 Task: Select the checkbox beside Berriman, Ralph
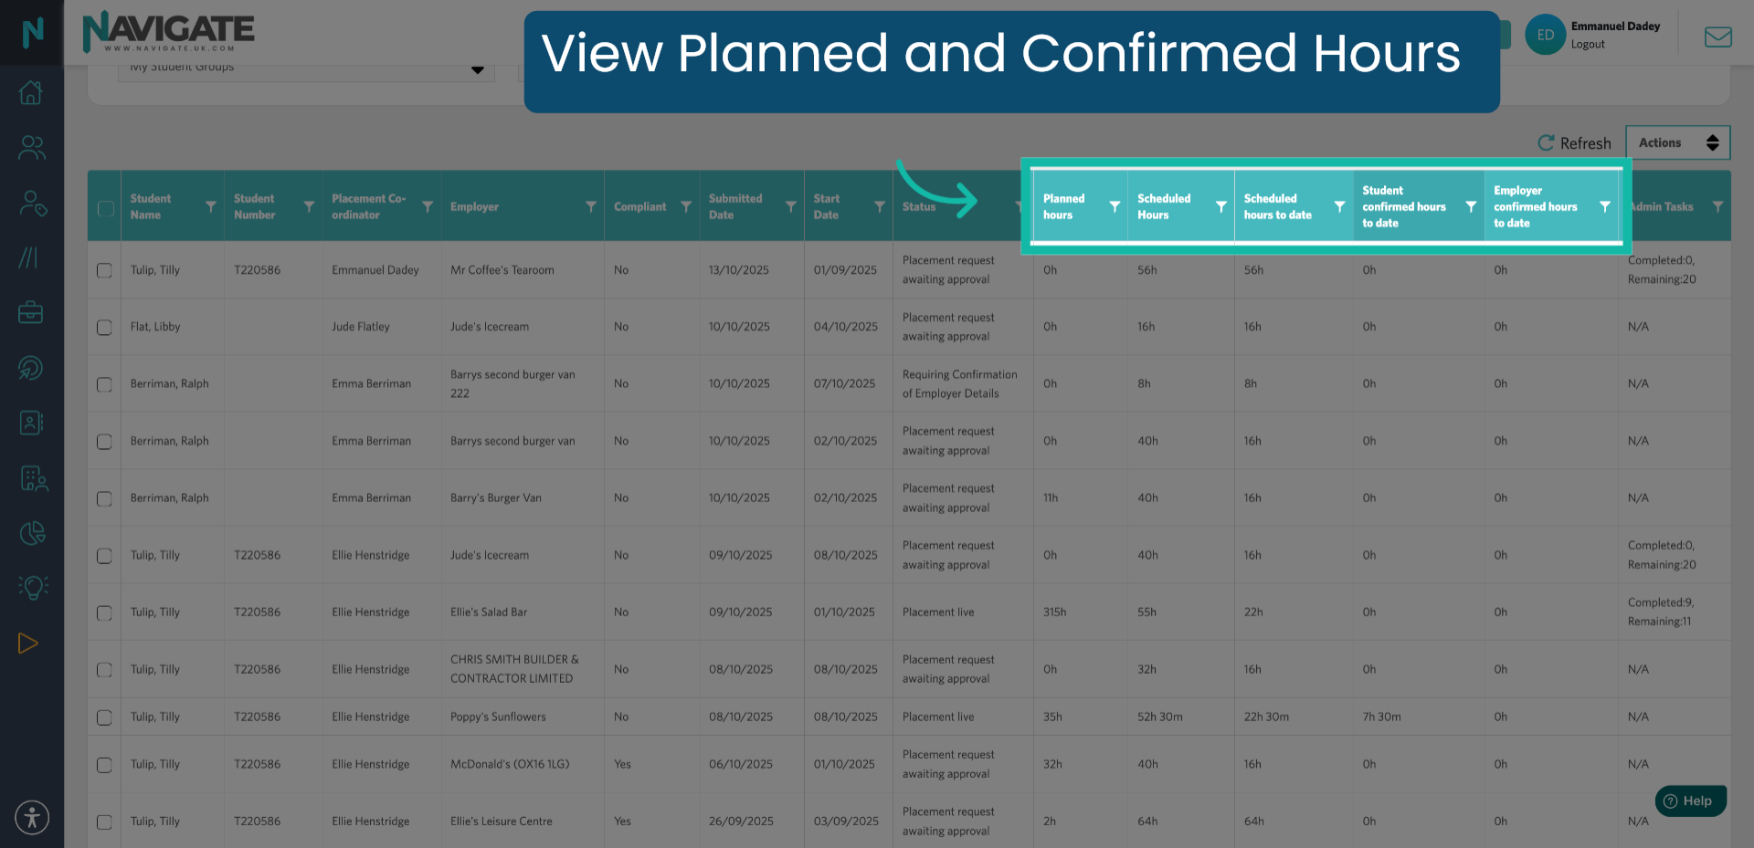103,383
